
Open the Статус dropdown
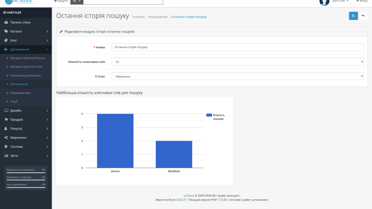click(238, 76)
